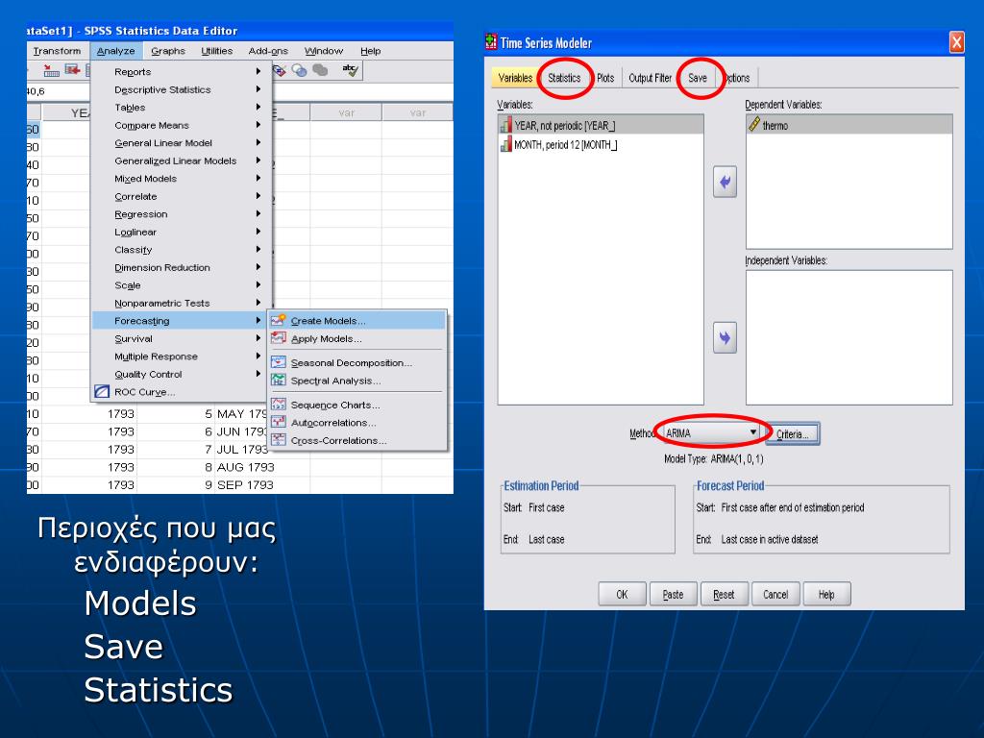Switch to the Statistics tab
This screenshot has height=738, width=984.
[x=564, y=78]
